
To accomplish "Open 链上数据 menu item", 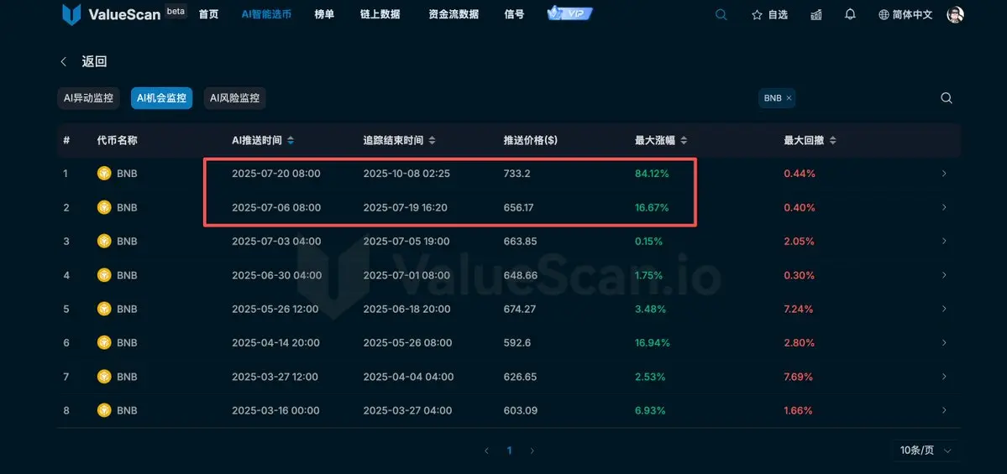I will tap(380, 14).
